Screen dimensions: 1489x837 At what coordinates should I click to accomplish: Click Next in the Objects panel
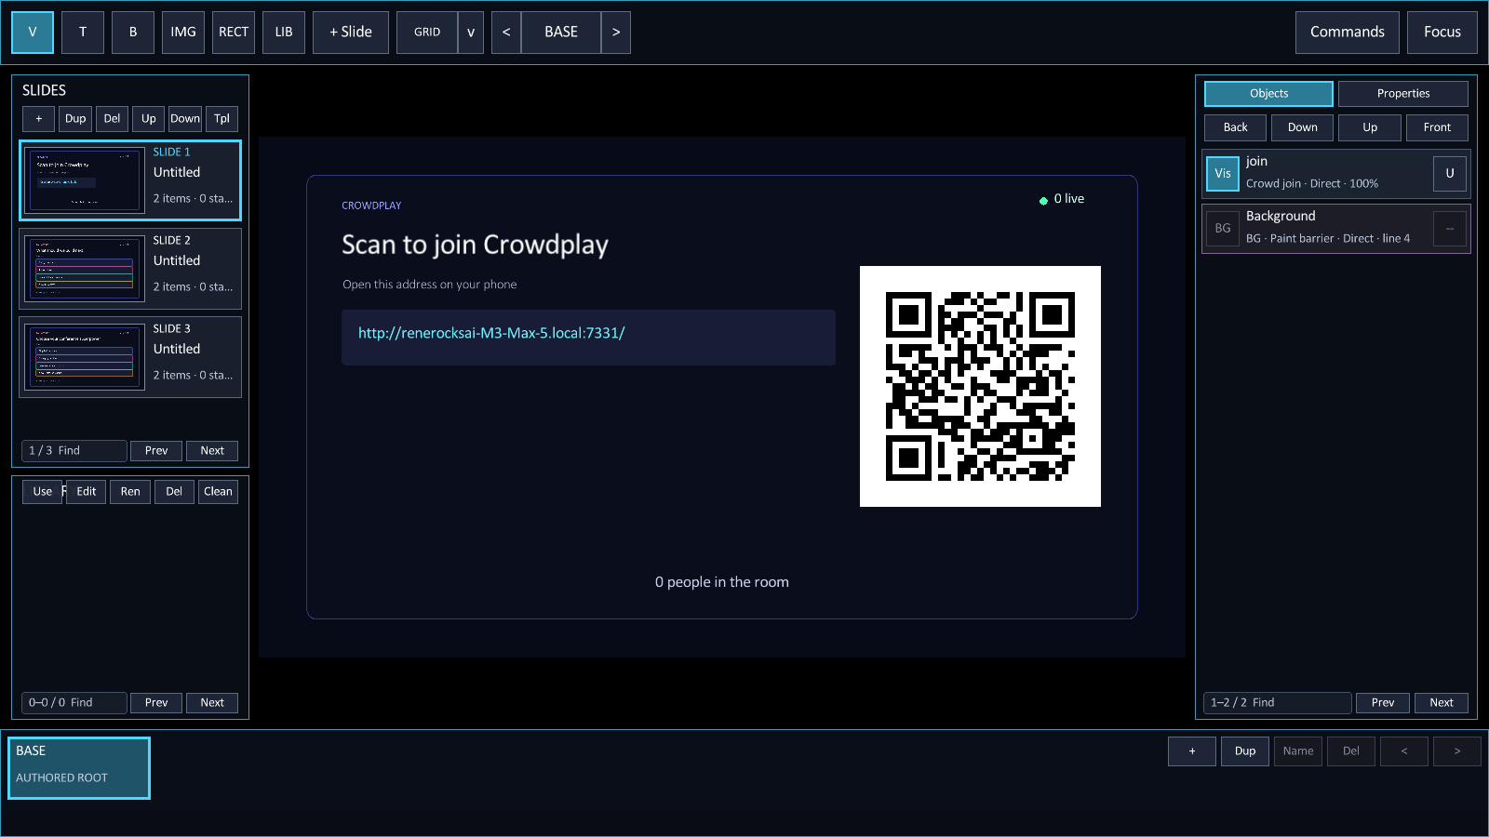[1442, 703]
